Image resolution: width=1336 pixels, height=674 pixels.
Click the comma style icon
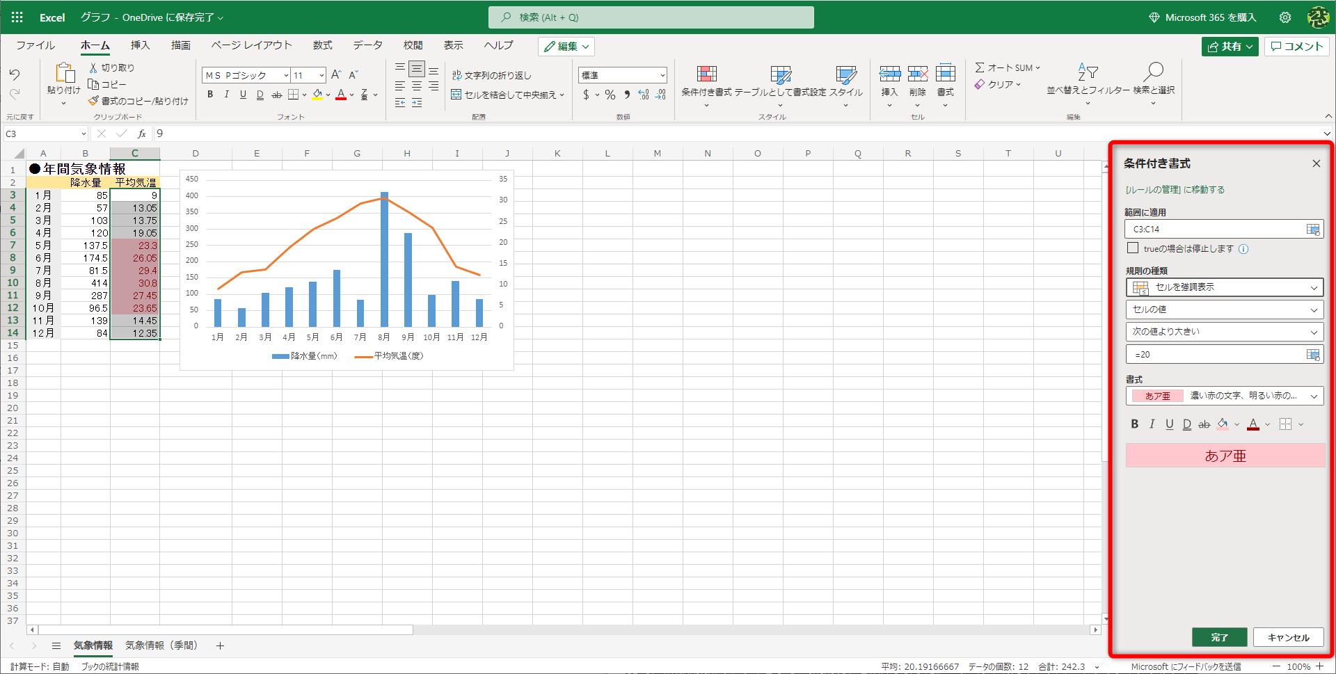click(627, 95)
